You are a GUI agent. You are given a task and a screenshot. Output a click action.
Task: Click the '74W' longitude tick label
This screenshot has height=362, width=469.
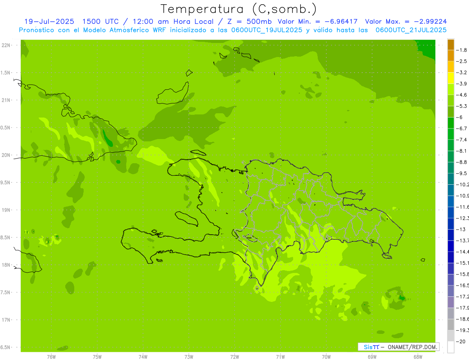(x=143, y=357)
